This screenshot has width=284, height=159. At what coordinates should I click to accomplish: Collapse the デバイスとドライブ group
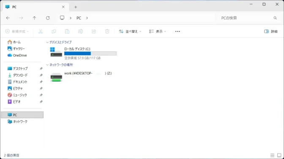point(47,42)
